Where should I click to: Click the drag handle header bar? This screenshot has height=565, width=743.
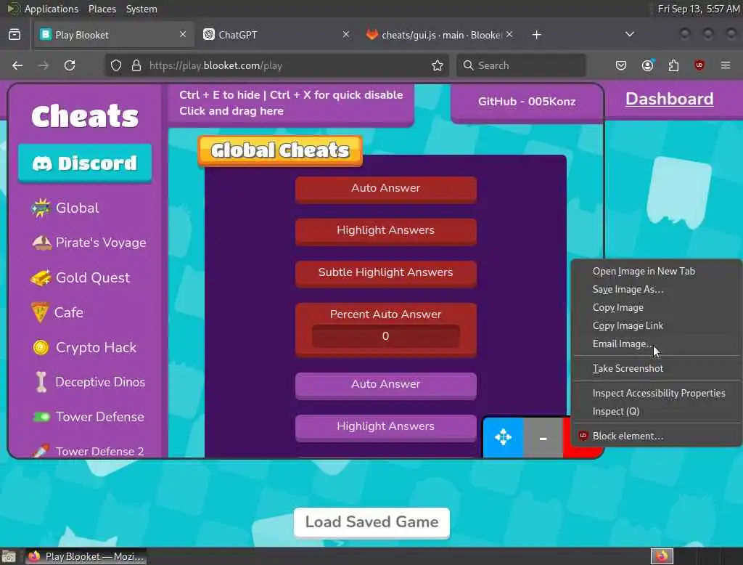pyautogui.click(x=291, y=103)
